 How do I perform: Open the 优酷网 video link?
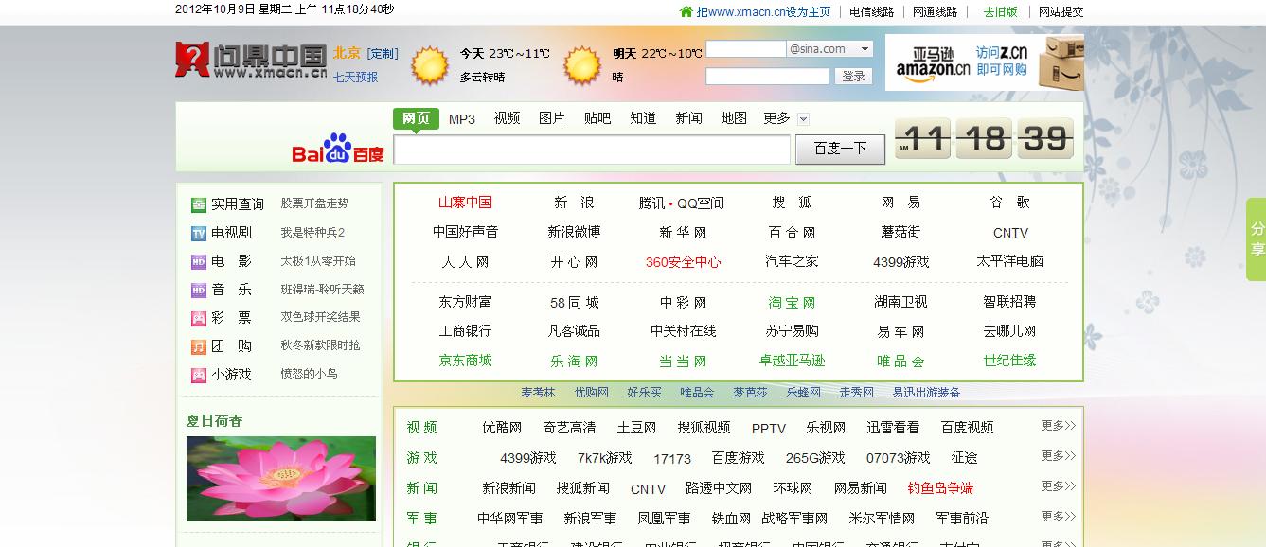pyautogui.click(x=502, y=428)
